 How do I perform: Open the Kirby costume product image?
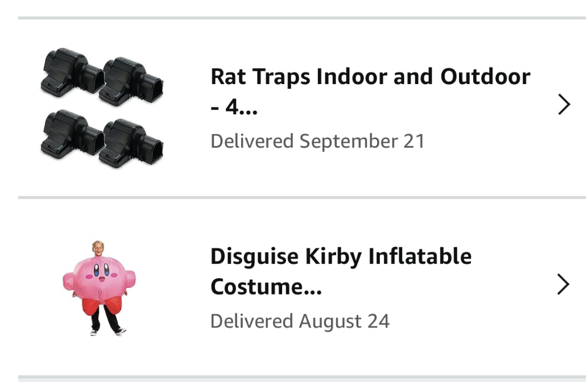[x=100, y=288]
